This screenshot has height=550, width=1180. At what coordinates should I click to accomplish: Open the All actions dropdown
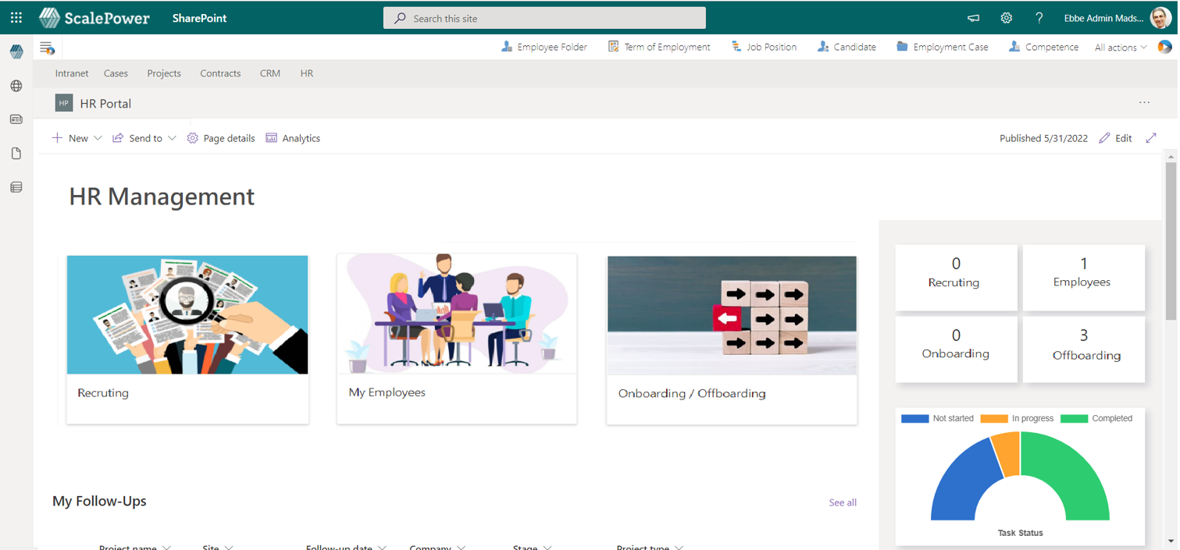(1120, 47)
